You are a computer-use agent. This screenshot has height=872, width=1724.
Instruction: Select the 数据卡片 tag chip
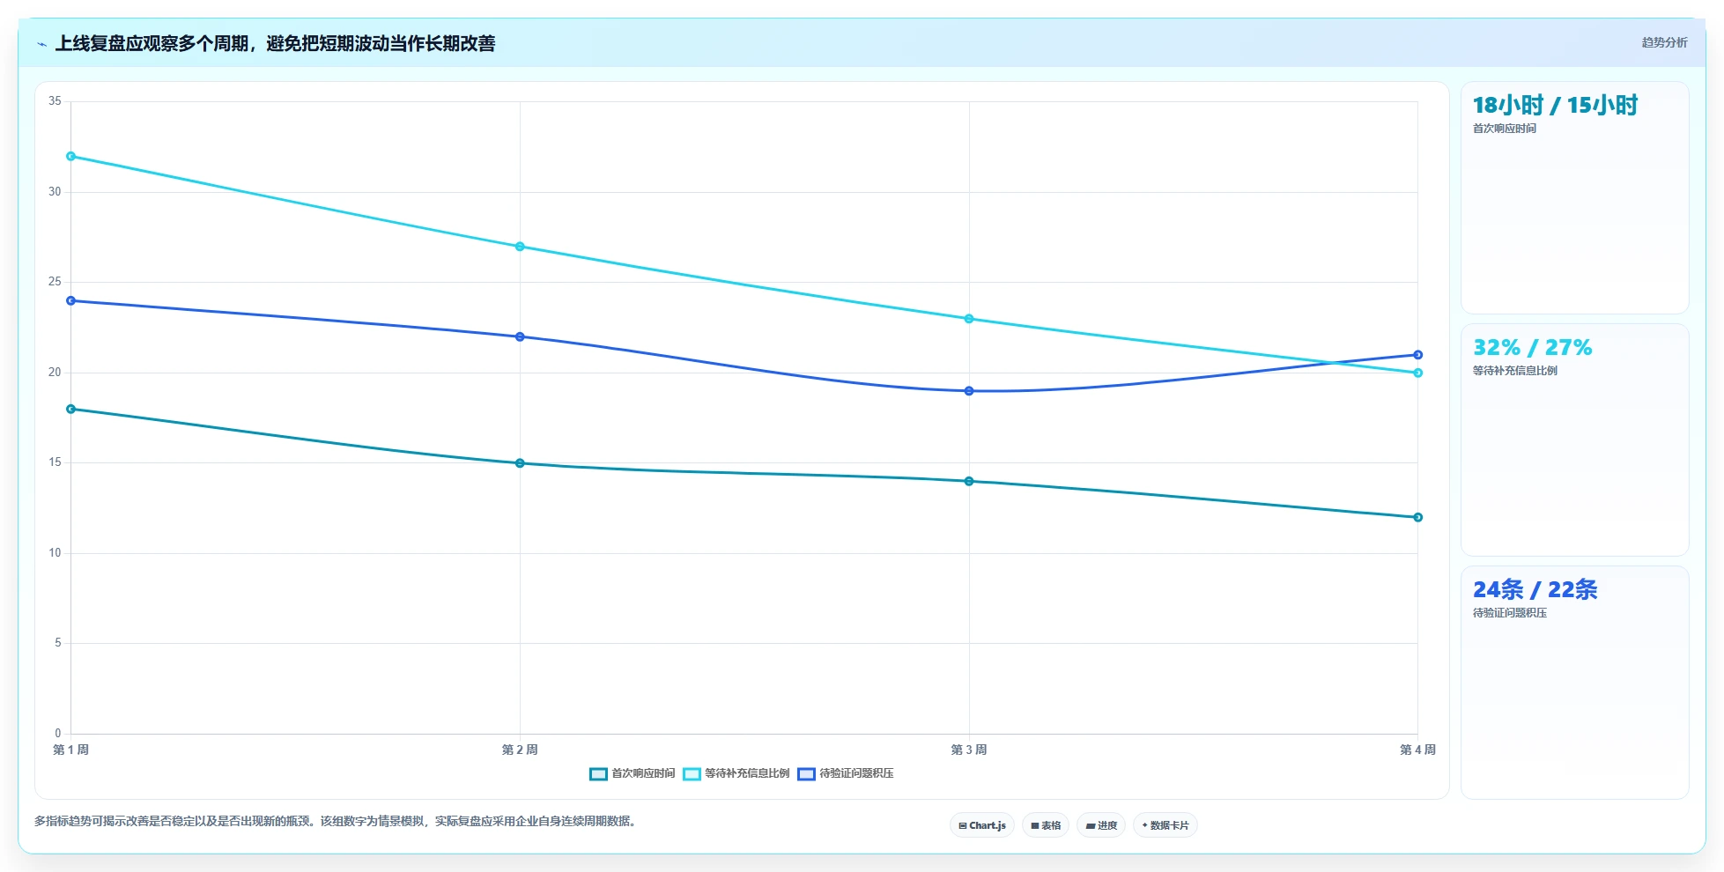1165,825
